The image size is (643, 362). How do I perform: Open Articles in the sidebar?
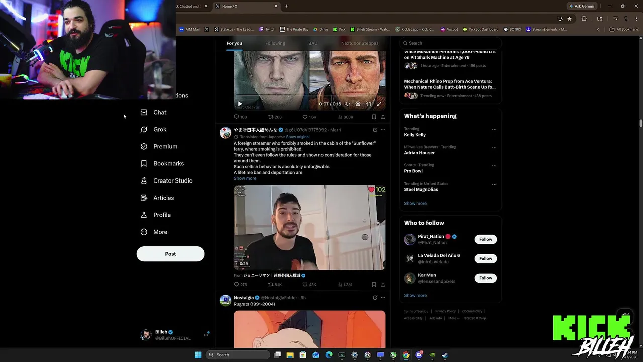pos(157,198)
